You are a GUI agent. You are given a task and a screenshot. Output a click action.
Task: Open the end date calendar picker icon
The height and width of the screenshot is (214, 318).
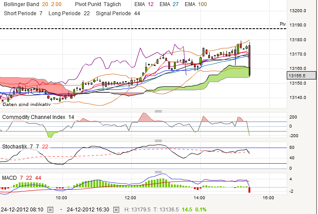pyautogui.click(x=116, y=210)
